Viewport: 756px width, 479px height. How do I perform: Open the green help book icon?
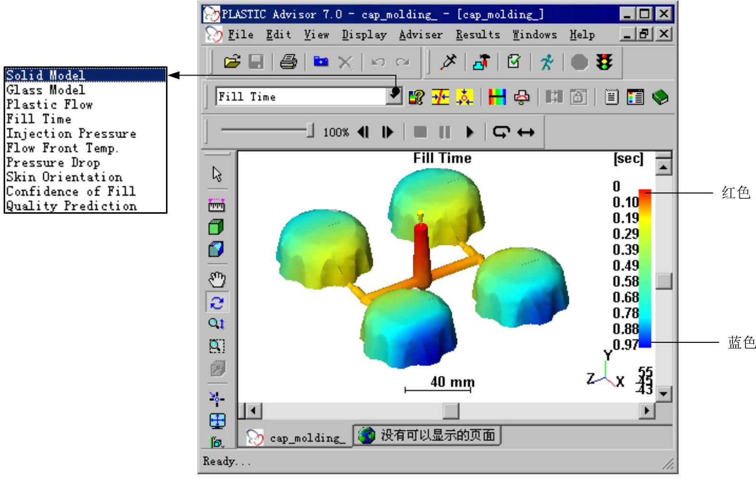click(660, 97)
